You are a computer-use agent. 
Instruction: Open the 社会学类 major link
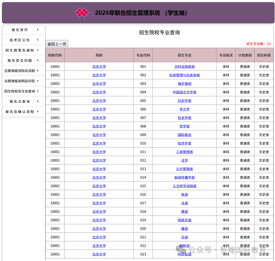[184, 118]
